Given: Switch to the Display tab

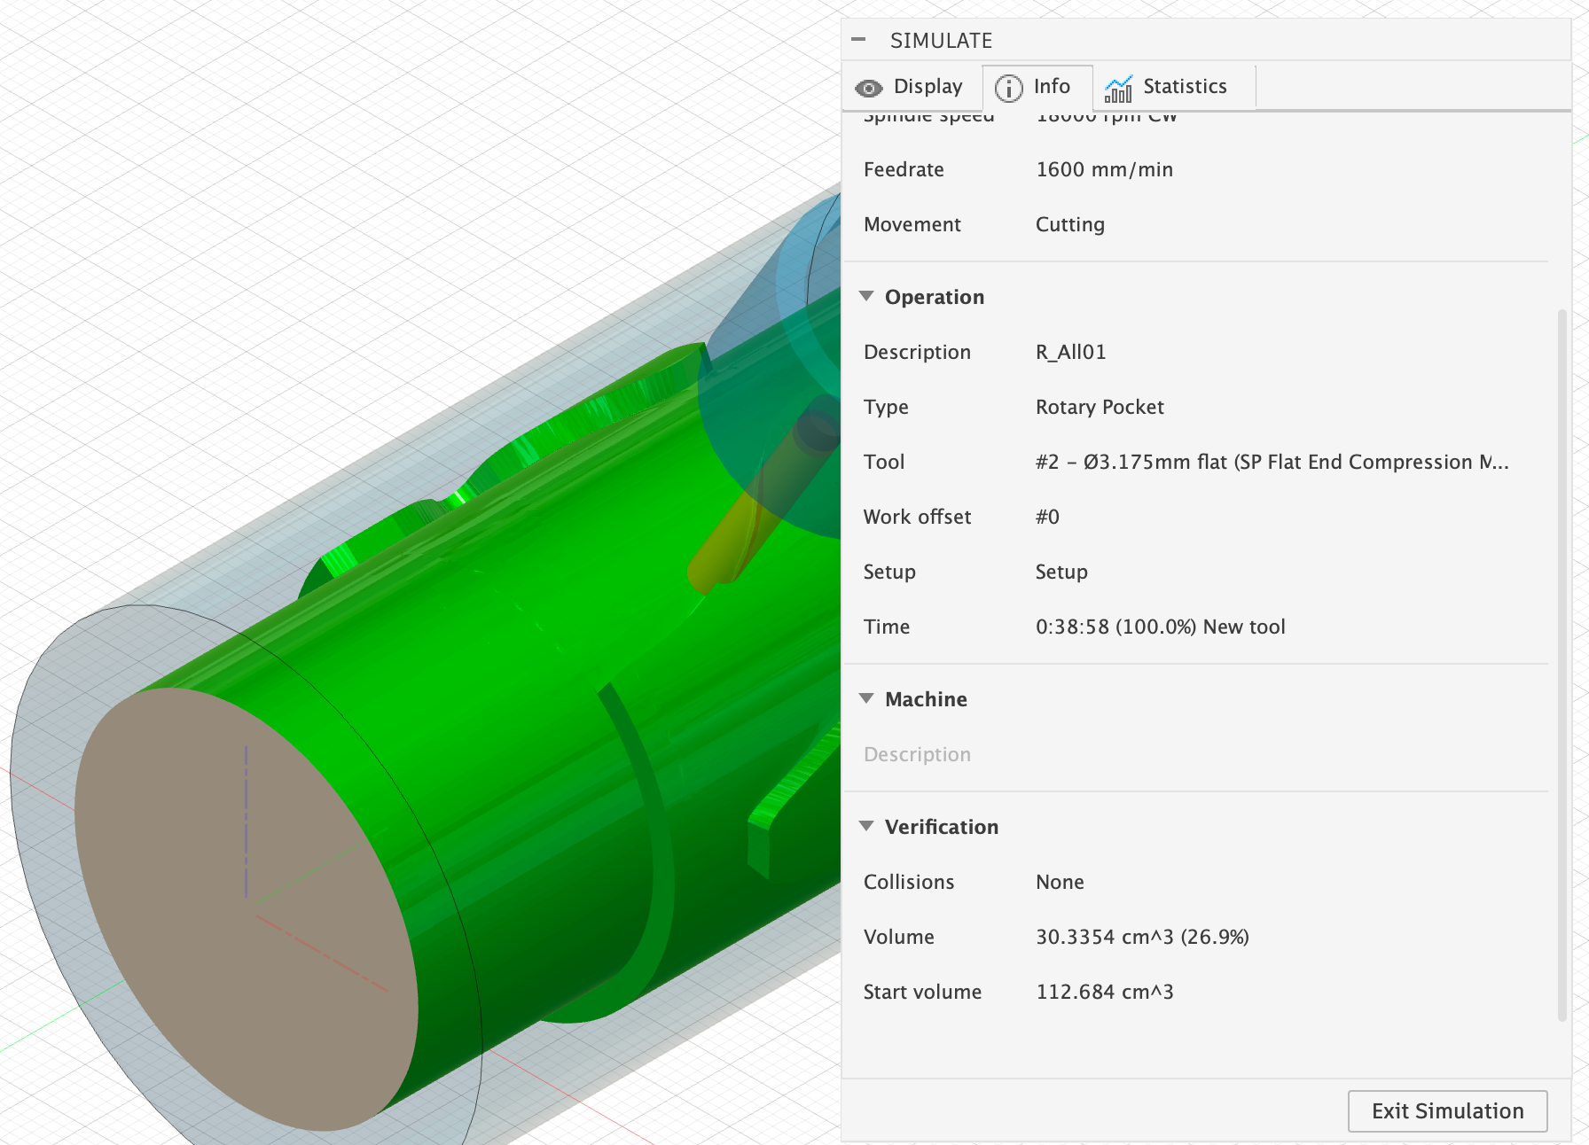Looking at the screenshot, I should tap(911, 87).
